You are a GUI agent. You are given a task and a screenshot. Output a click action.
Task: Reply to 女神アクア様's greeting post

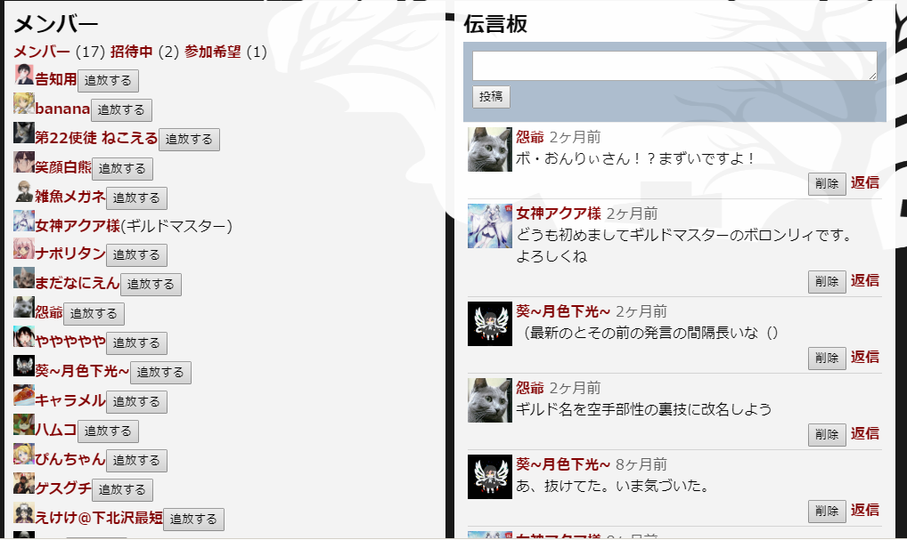pos(865,281)
